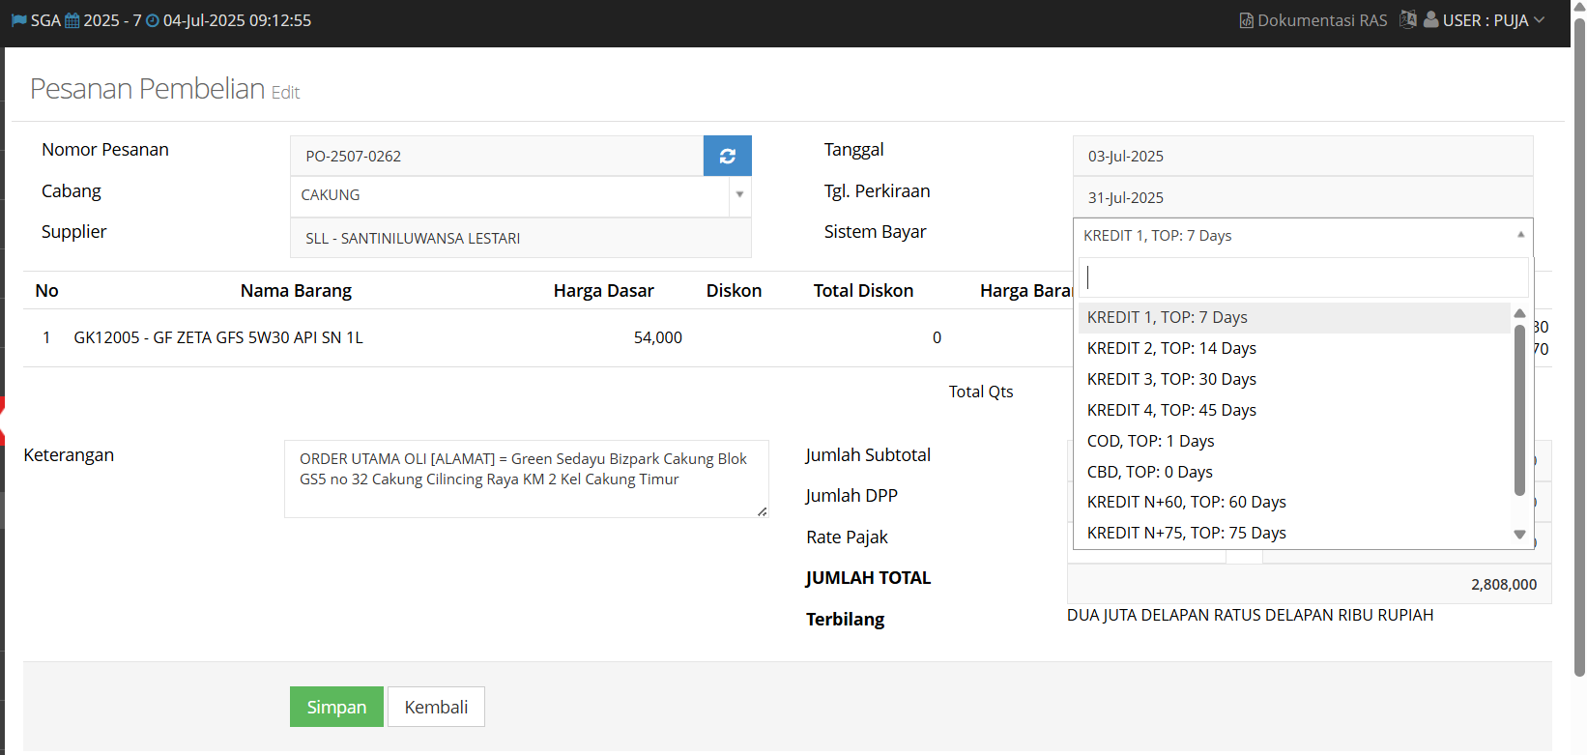Select CBD, TOP: 0 Days option
This screenshot has height=755, width=1587.
click(1149, 472)
